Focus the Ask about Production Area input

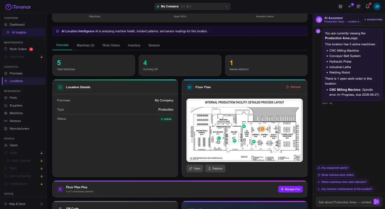345,202
